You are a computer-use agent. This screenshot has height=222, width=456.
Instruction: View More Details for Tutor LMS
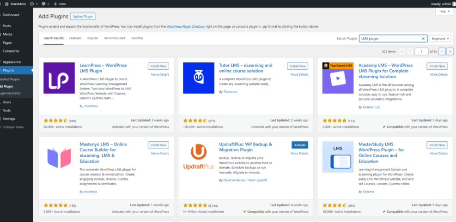(299, 74)
